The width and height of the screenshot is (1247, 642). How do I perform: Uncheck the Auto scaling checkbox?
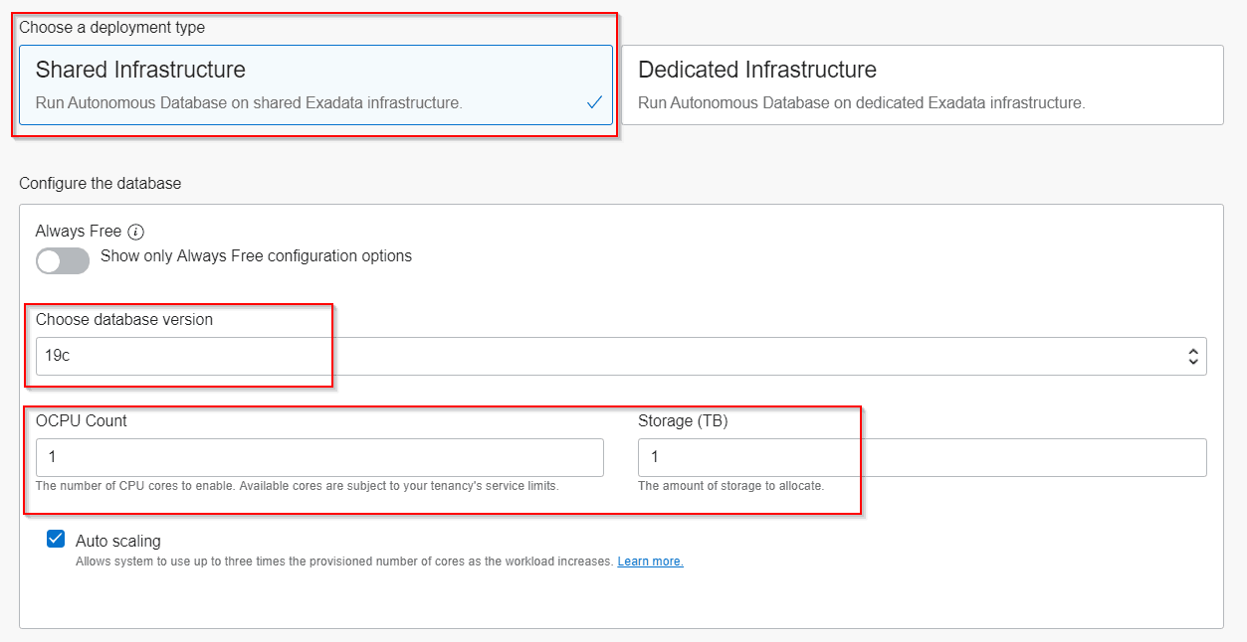click(x=56, y=540)
